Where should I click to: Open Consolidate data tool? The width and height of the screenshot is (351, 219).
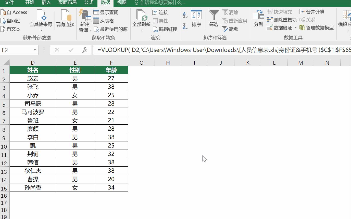tap(312, 12)
